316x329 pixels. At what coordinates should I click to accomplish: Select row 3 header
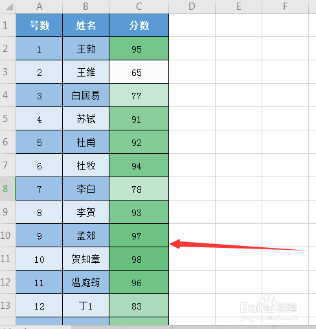click(x=8, y=72)
